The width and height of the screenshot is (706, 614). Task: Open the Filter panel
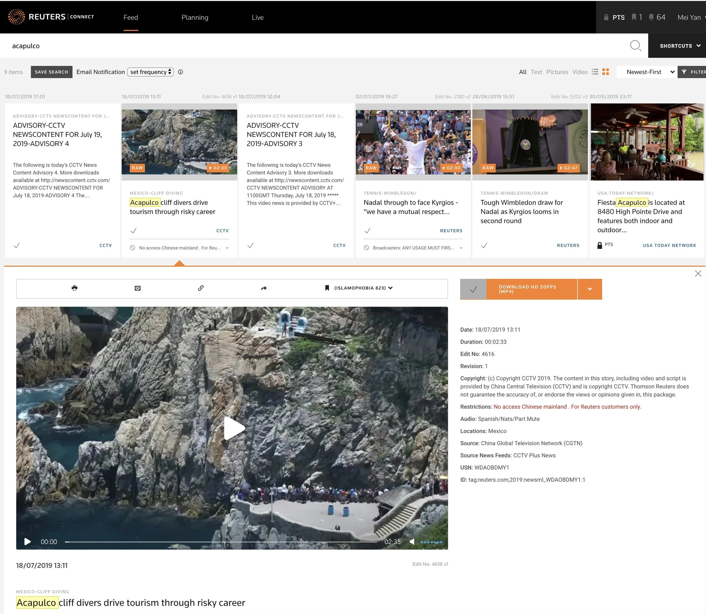[x=692, y=72]
